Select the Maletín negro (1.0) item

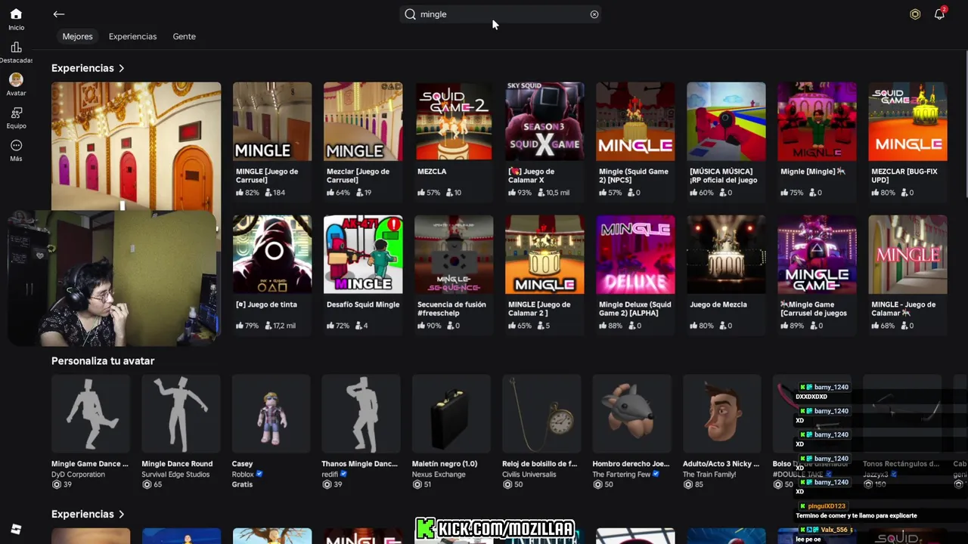(451, 431)
